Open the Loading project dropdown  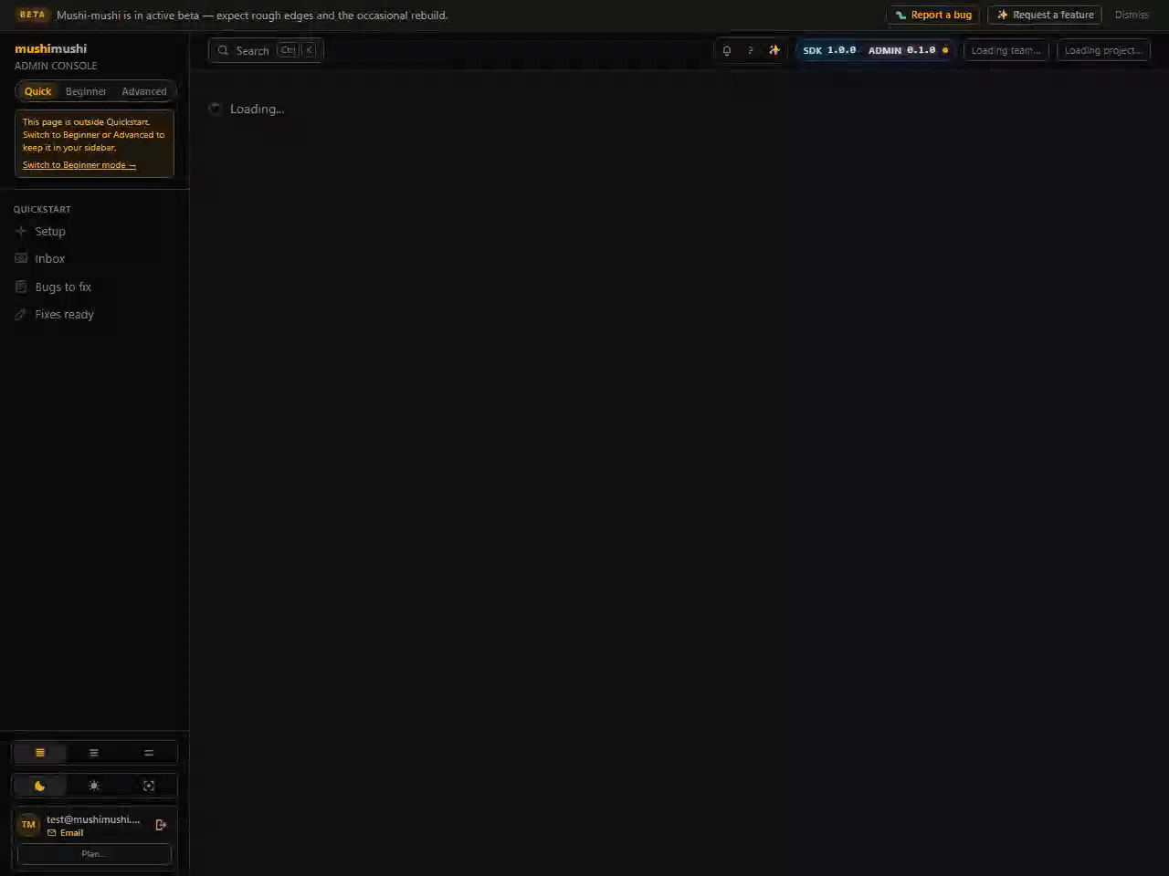[1103, 51]
